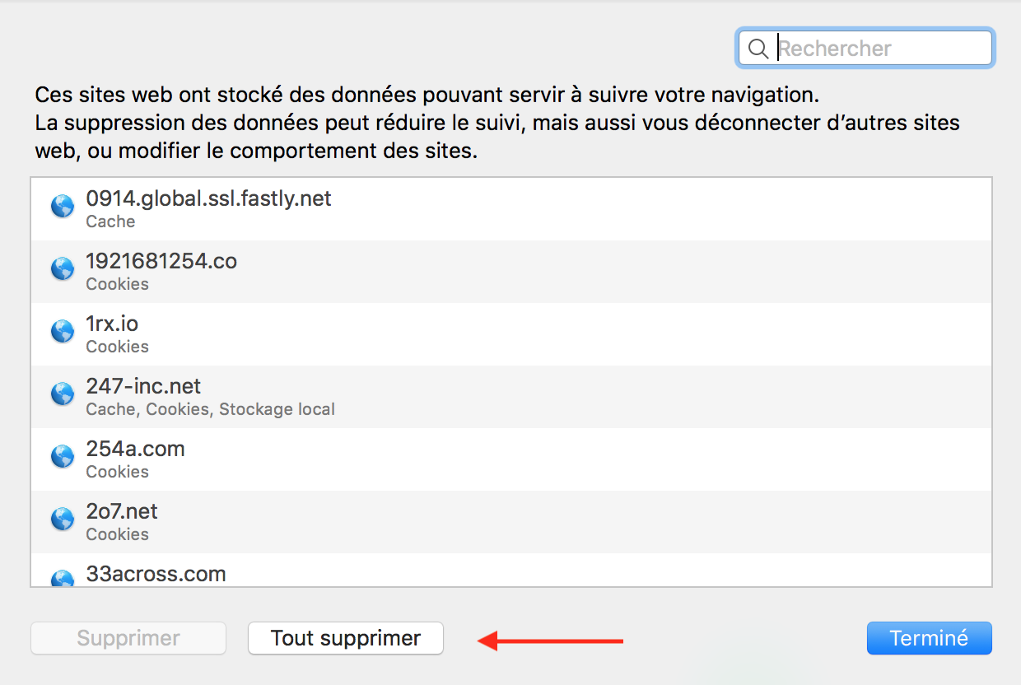This screenshot has height=685, width=1021.
Task: Click the Tout supprimer button
Action: (x=346, y=638)
